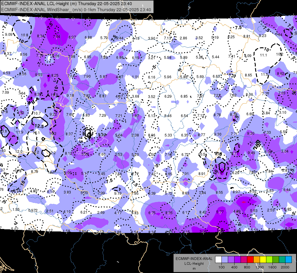297x273 pixels.
Task: Click the legend tick label '100'
Action: point(221,267)
